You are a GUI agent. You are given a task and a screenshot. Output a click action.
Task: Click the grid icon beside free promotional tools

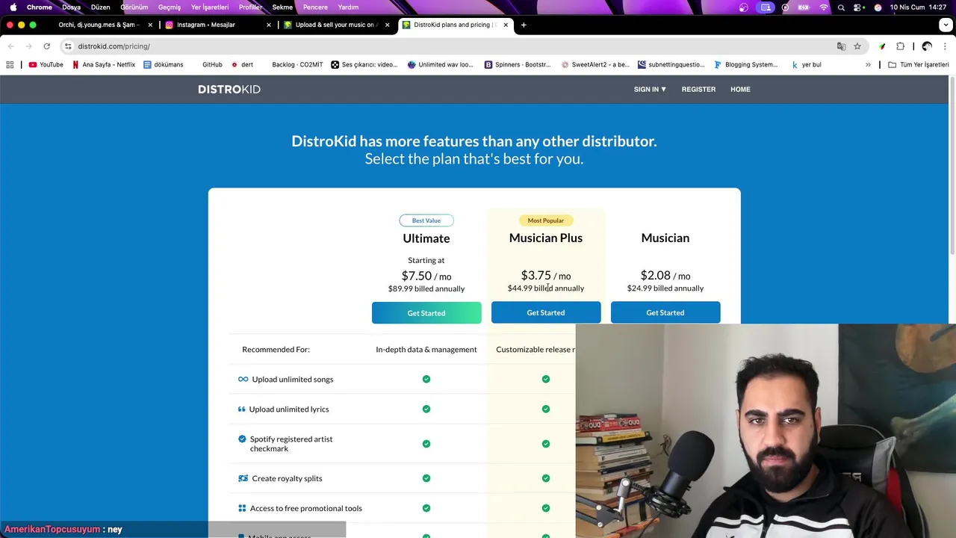coord(242,508)
